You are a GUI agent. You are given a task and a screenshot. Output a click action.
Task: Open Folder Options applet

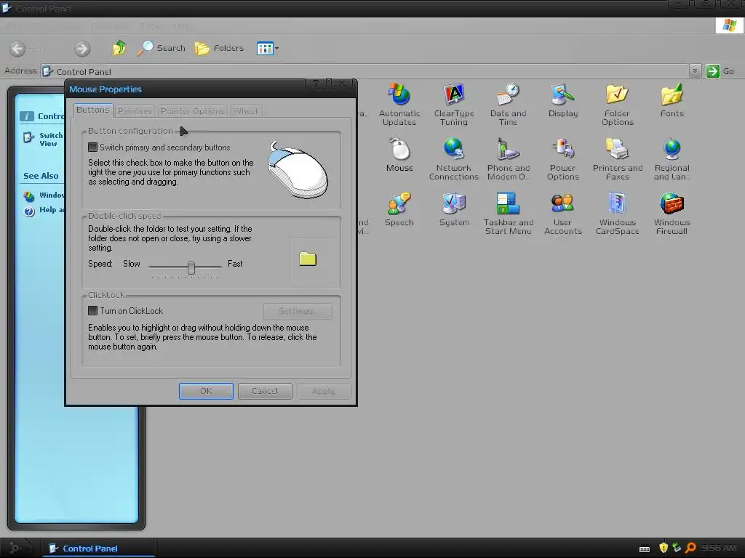tap(617, 105)
